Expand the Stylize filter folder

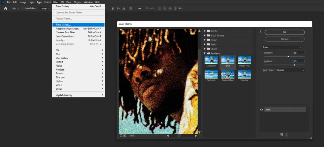pyautogui.click(x=205, y=49)
